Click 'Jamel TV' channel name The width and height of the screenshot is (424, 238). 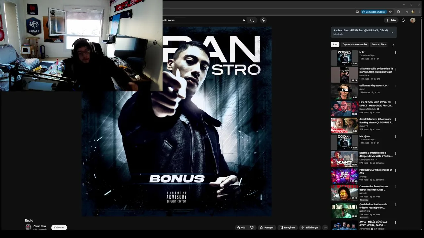364,126
